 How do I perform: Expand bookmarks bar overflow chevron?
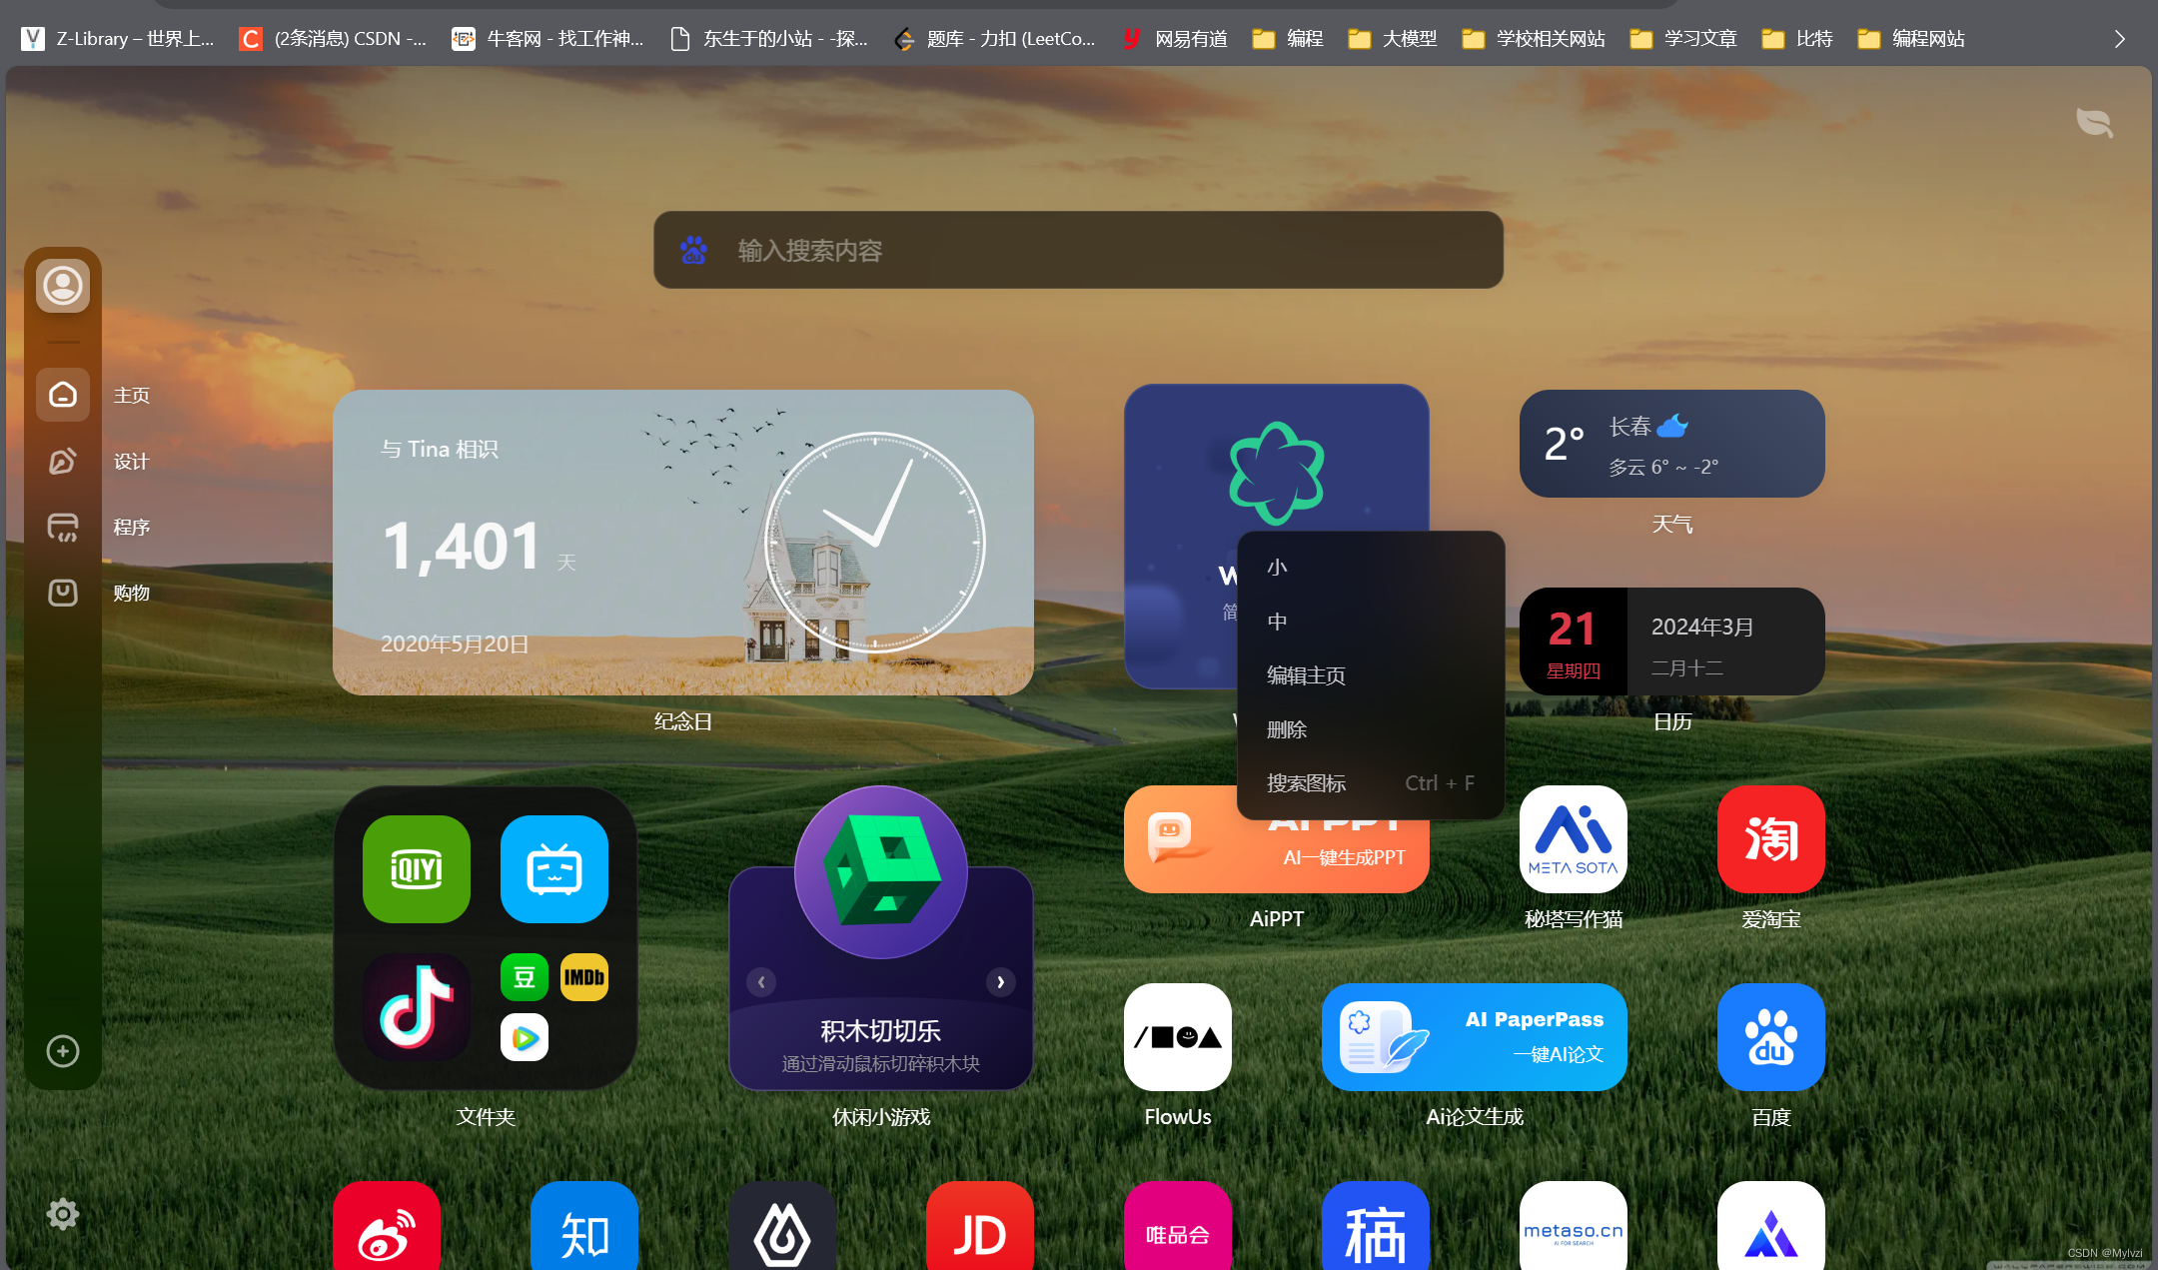2120,39
